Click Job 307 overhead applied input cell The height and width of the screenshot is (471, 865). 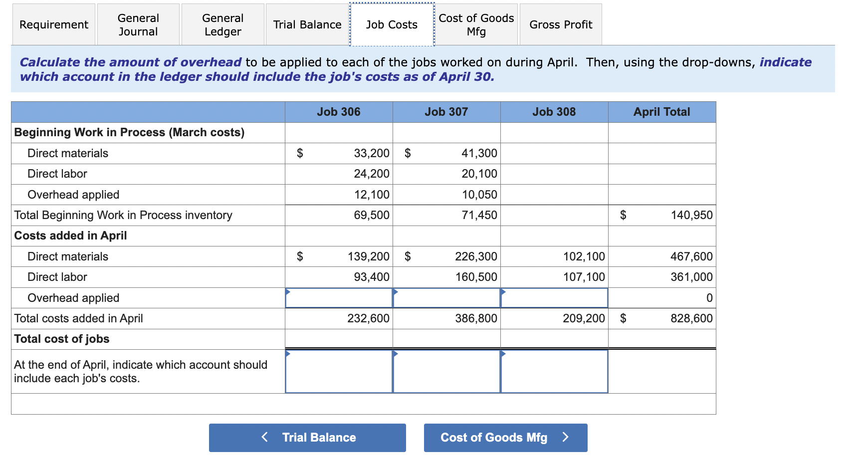446,297
